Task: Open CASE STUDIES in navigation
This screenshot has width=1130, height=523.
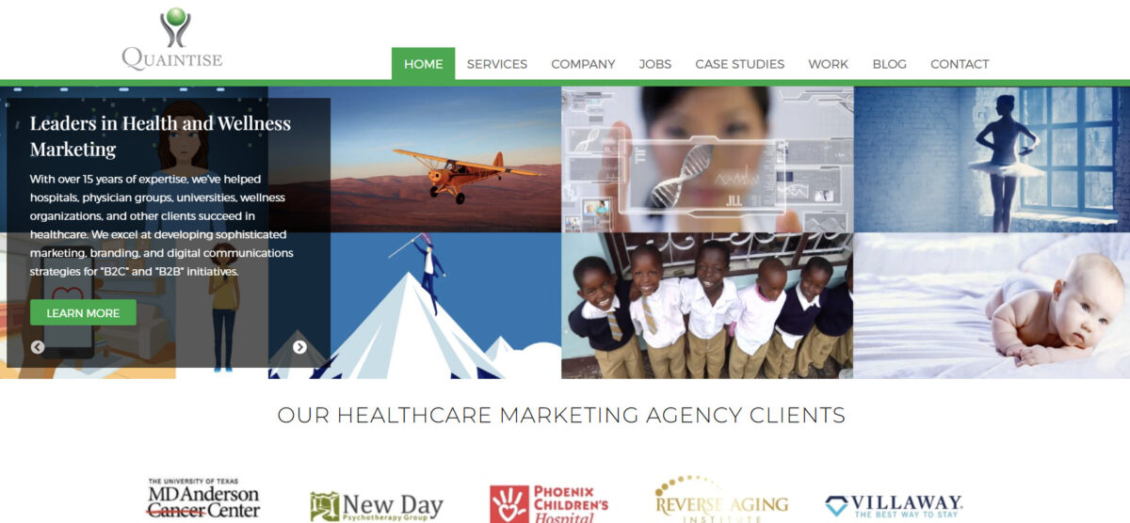Action: coord(740,64)
